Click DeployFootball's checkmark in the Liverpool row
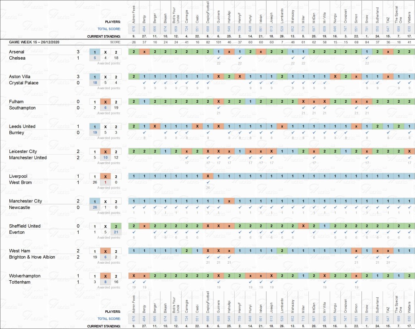This screenshot has height=329, width=415. [208, 182]
